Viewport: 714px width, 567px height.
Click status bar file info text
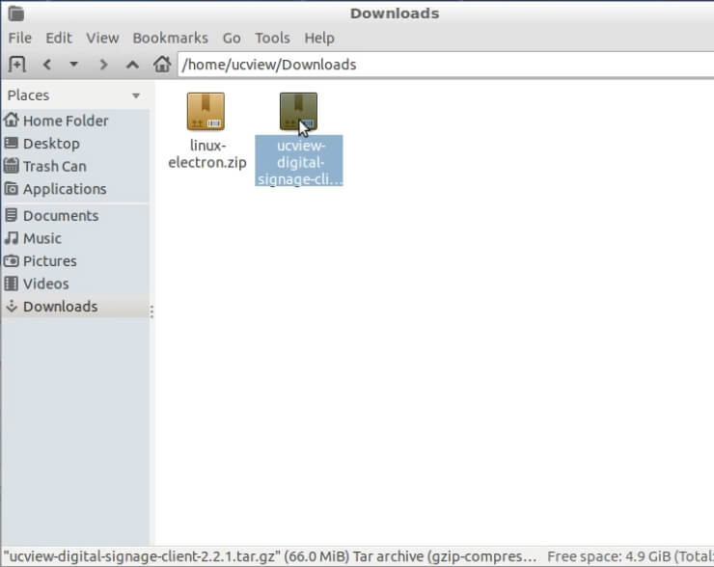270,556
